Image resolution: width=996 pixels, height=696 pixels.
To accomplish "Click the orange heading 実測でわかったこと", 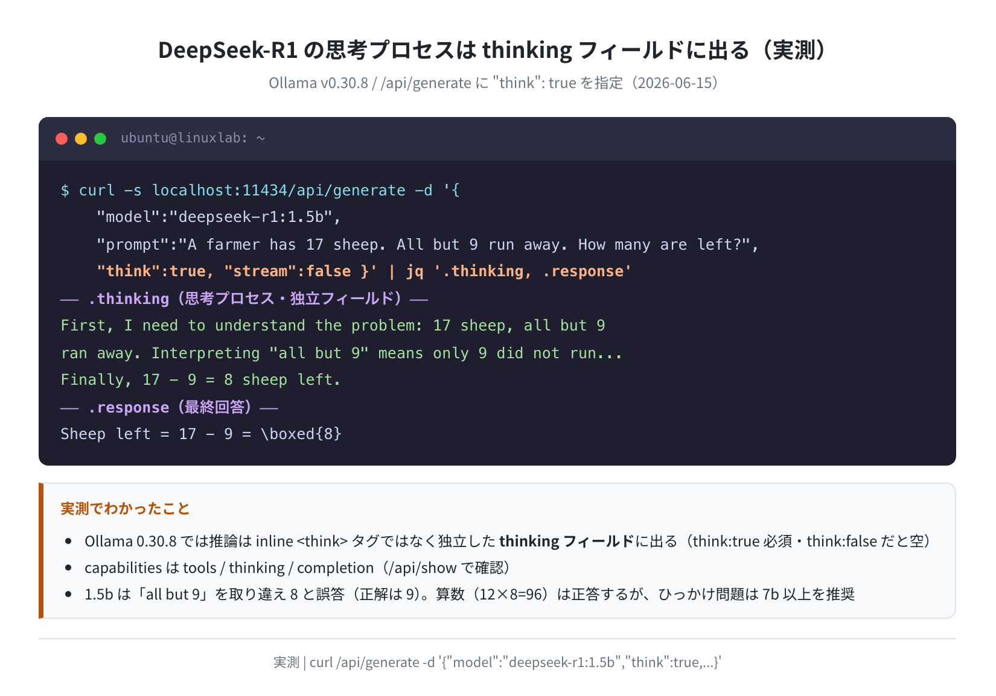I will (x=125, y=509).
